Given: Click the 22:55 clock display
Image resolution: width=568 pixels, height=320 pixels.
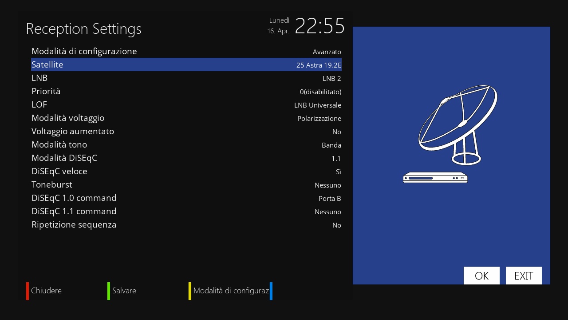Looking at the screenshot, I should [x=320, y=26].
